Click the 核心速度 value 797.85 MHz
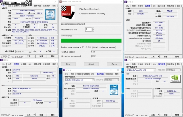183x117 pixels. pos(19,38)
